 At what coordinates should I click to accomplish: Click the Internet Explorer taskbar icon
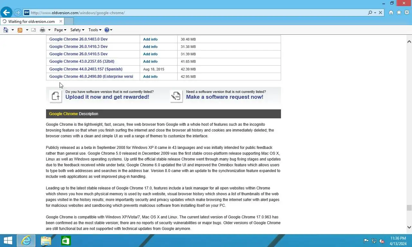click(26, 241)
